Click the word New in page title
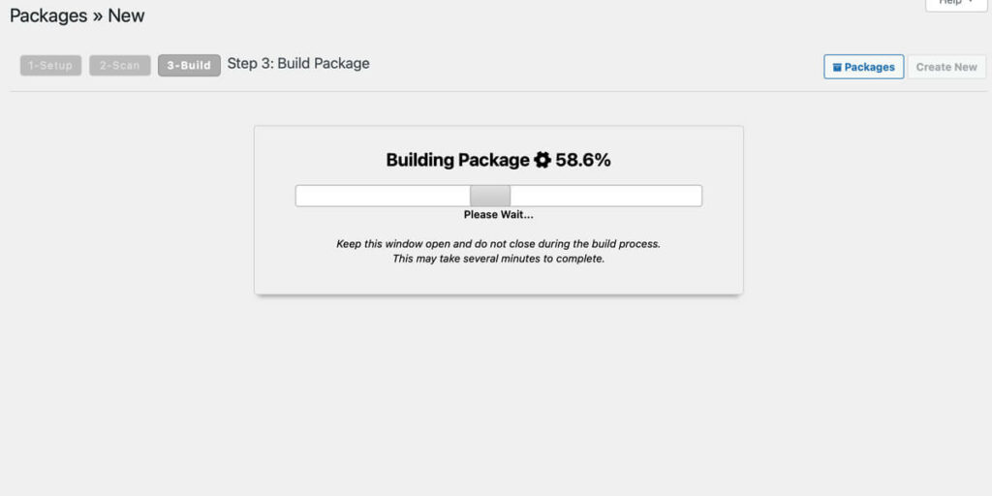 (126, 15)
